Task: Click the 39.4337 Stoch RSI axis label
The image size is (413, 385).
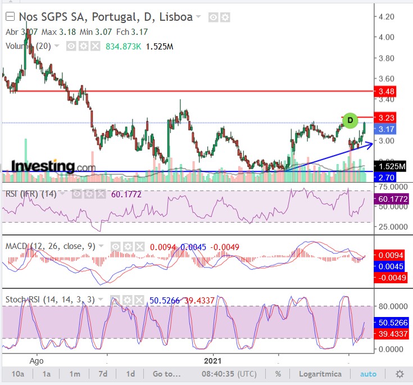Action: (x=392, y=334)
